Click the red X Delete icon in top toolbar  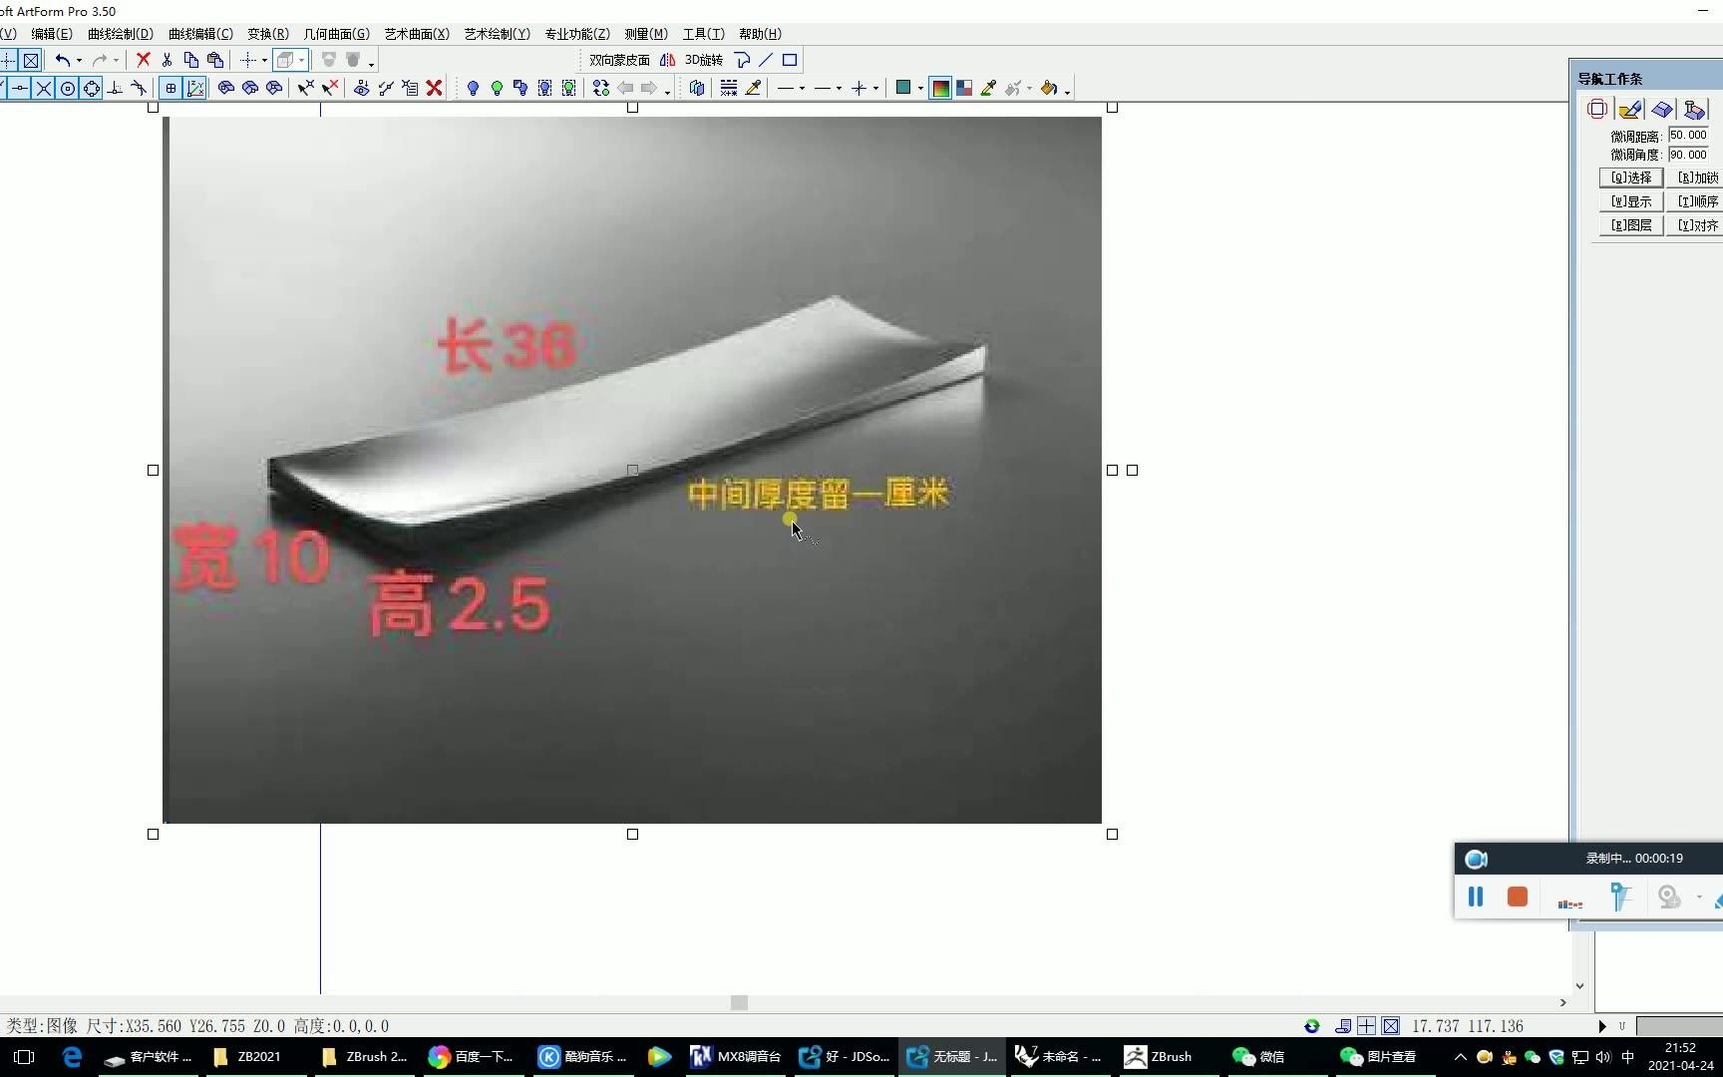coord(143,60)
